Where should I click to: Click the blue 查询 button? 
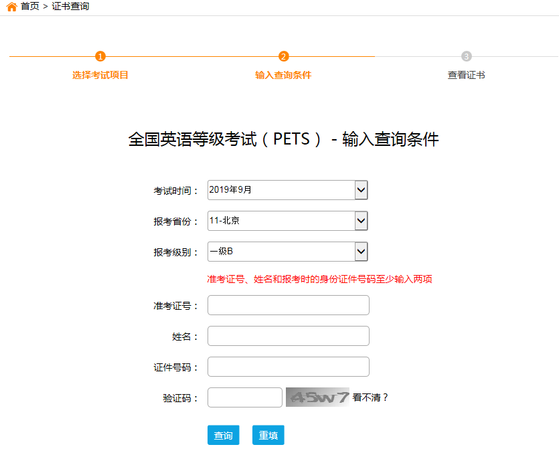click(x=224, y=435)
